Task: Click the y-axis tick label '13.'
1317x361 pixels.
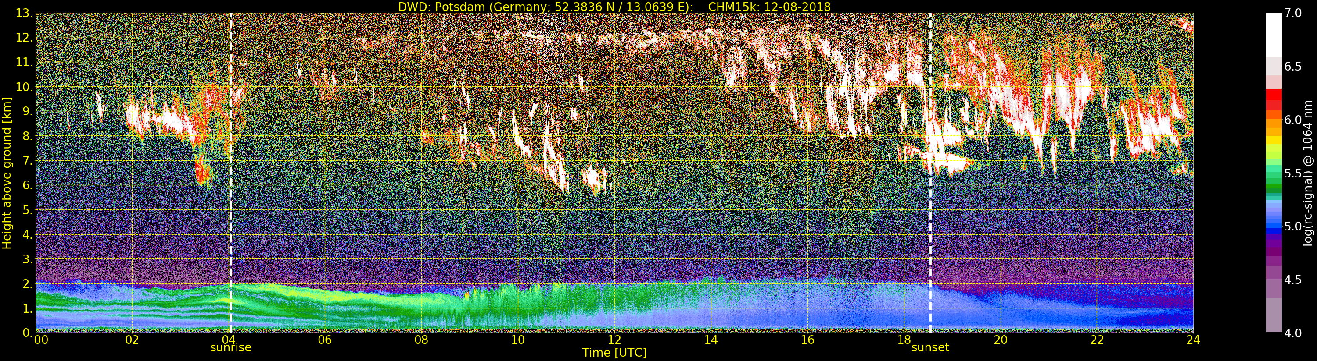Action: [24, 13]
